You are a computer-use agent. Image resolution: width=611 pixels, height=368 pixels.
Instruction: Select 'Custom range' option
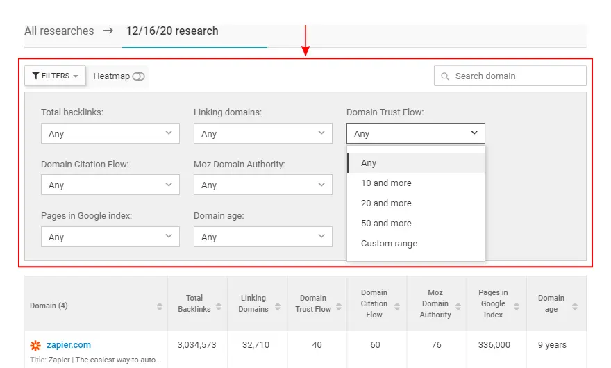pyautogui.click(x=416, y=244)
